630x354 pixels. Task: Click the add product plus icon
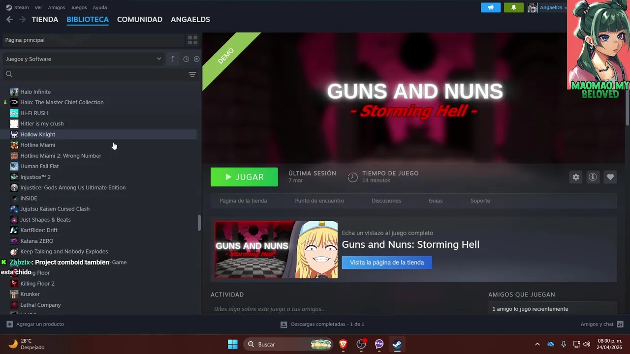[9, 324]
